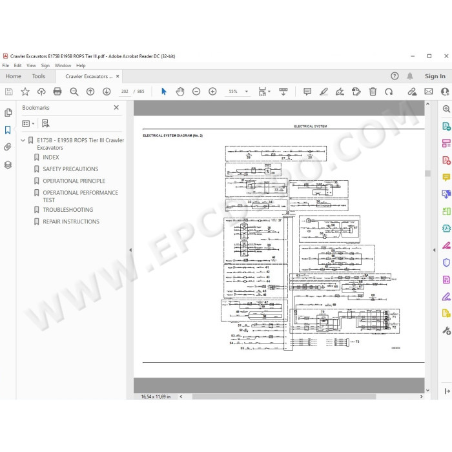
Task: Toggle the Bookmarks panel icon
Action: [x=8, y=130]
